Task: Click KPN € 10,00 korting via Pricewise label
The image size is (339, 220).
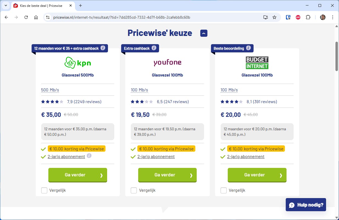Action: pos(77,149)
